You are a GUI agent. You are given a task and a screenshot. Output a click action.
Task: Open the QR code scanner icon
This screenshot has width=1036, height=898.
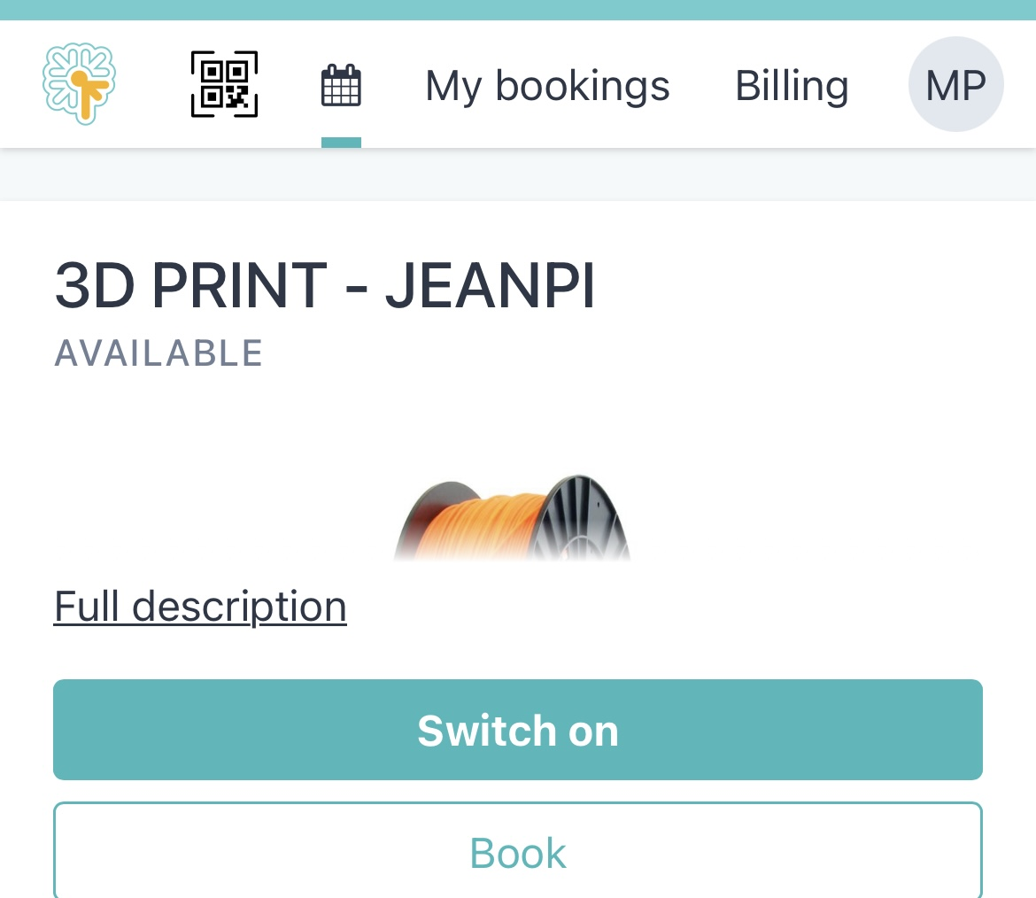(225, 84)
